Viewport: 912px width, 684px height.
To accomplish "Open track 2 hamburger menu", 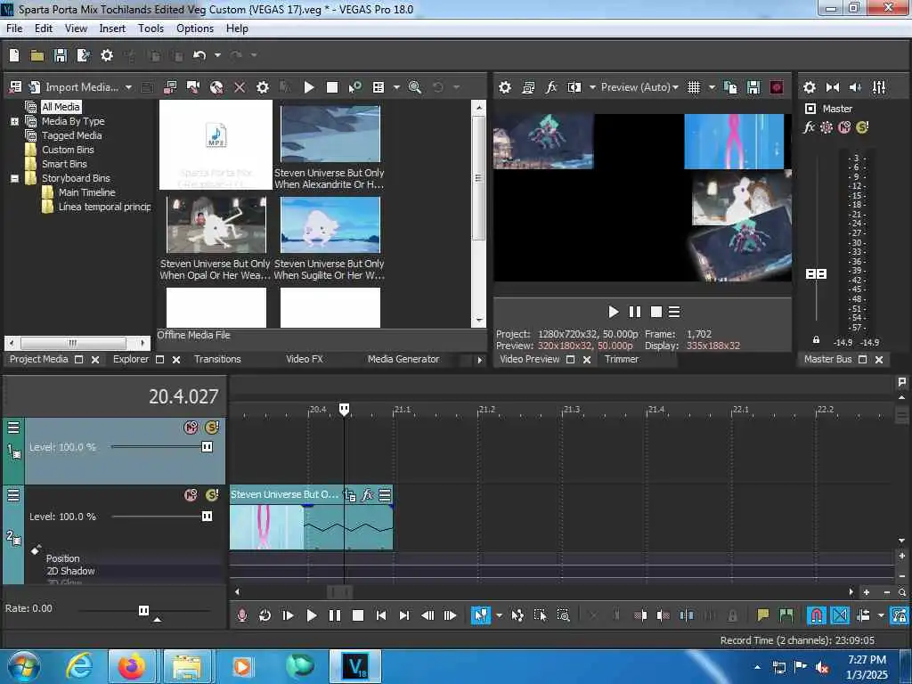I will 13,495.
